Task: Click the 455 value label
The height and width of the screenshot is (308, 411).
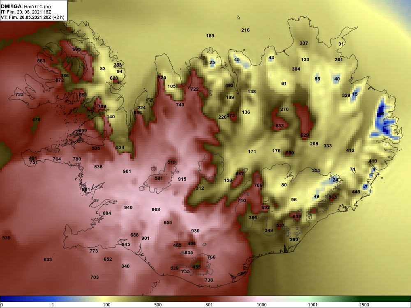Action: click(x=196, y=267)
